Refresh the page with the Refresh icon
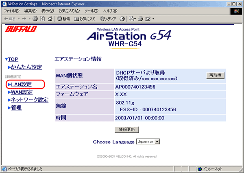Viewport: 244px width, 173px height. (42, 19)
